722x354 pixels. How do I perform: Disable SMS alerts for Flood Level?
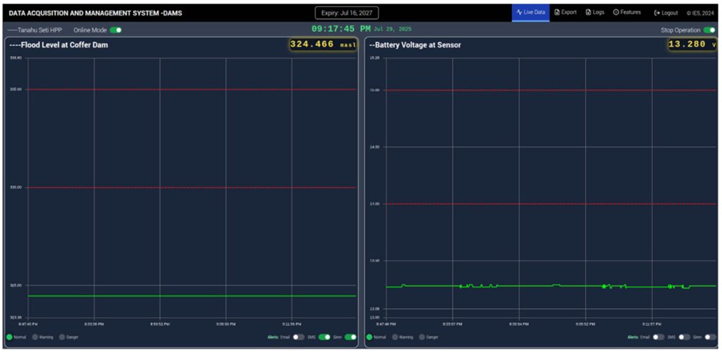324,337
